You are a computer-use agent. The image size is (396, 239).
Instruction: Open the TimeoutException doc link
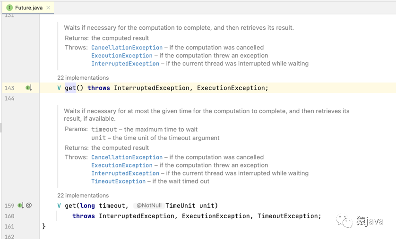click(x=118, y=181)
